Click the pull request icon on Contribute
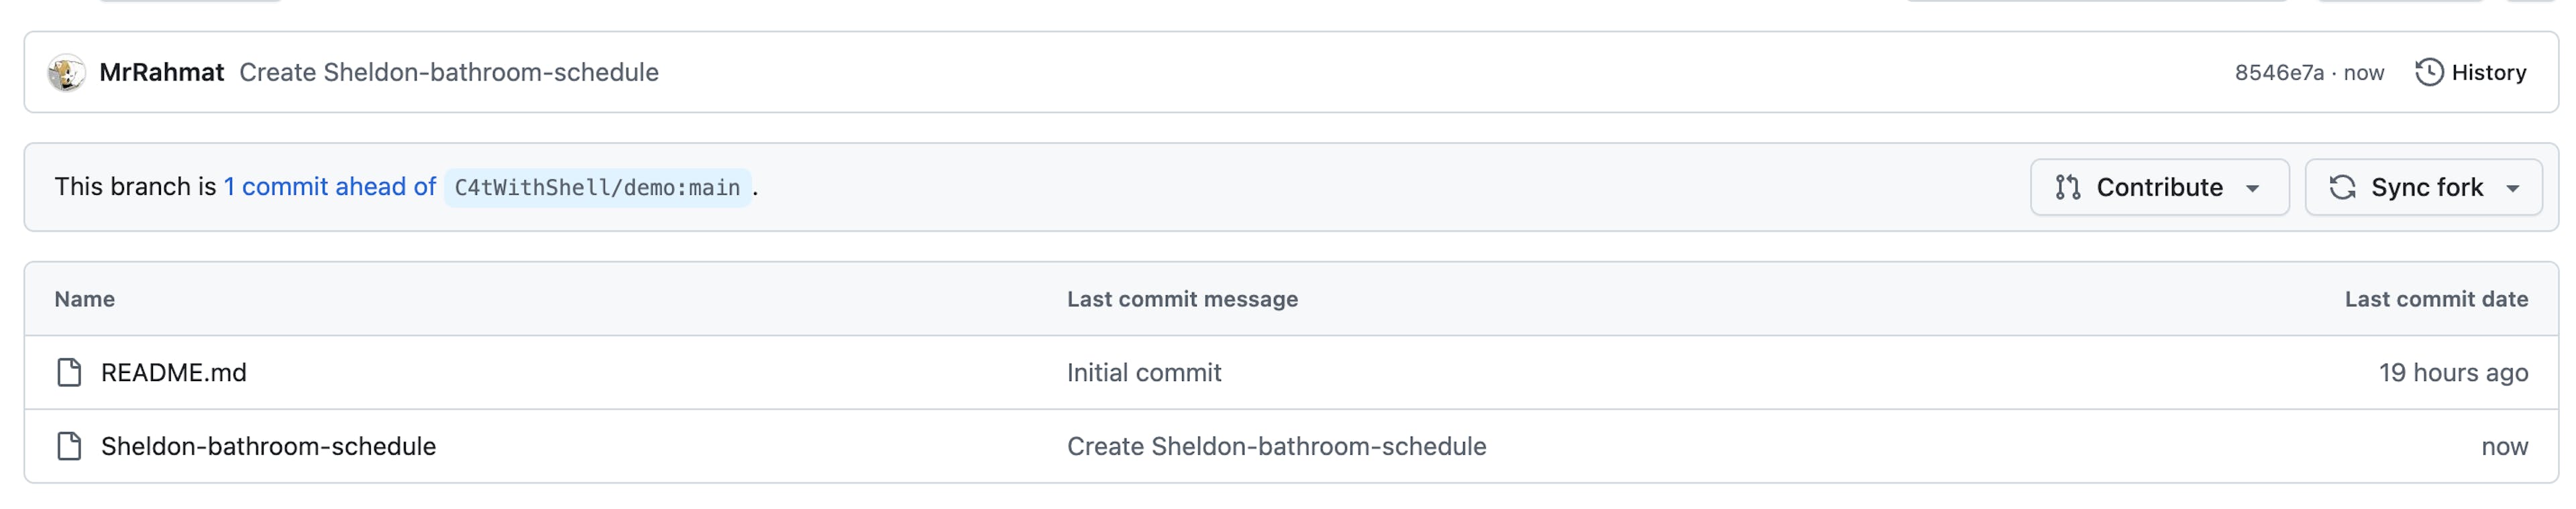Viewport: 2576px width, 509px height. point(2068,187)
